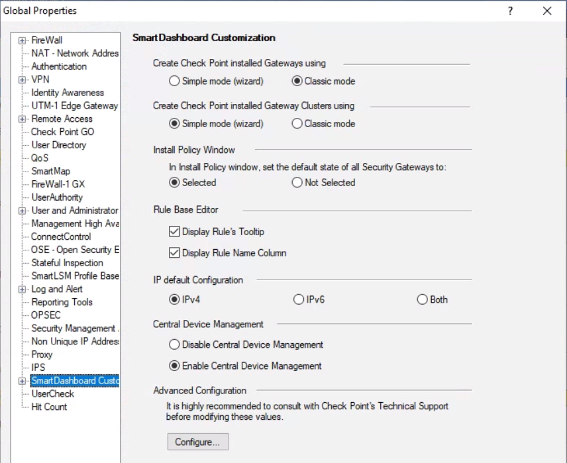
Task: Close the Global Properties dialog
Action: [547, 11]
